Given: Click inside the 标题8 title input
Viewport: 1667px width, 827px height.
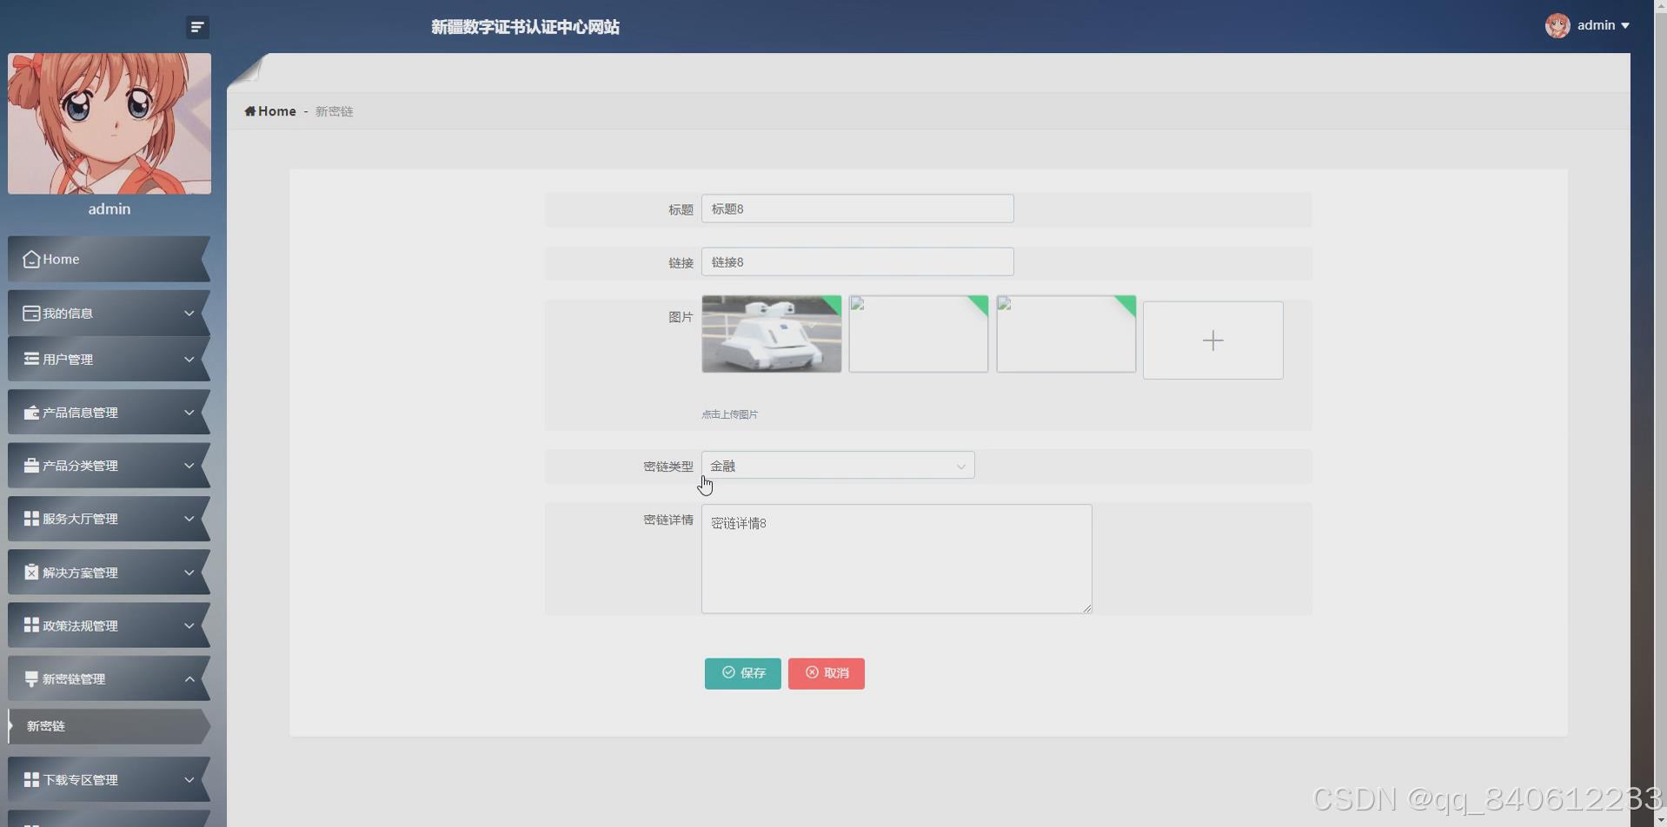Looking at the screenshot, I should click(x=858, y=208).
